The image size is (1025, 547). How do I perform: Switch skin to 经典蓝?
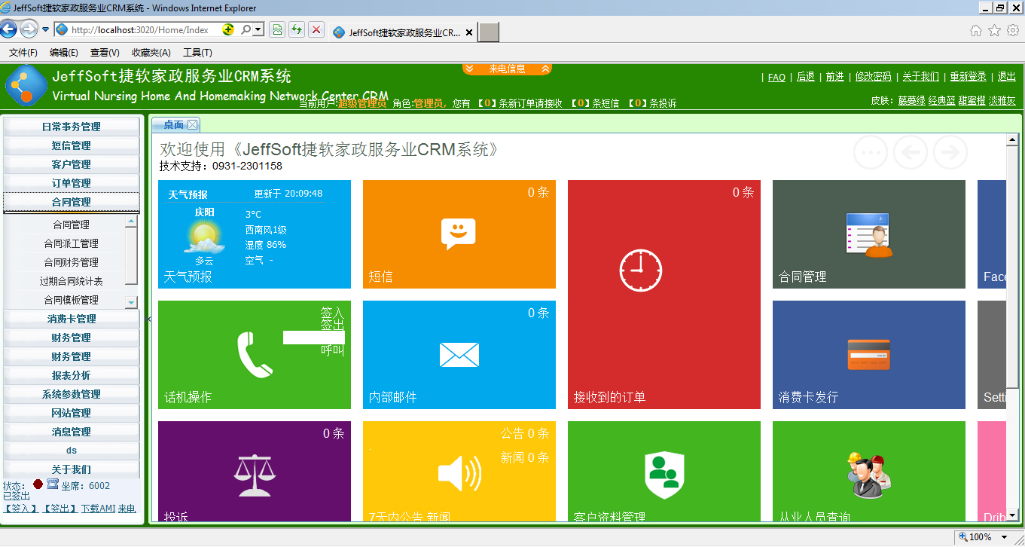coord(941,100)
